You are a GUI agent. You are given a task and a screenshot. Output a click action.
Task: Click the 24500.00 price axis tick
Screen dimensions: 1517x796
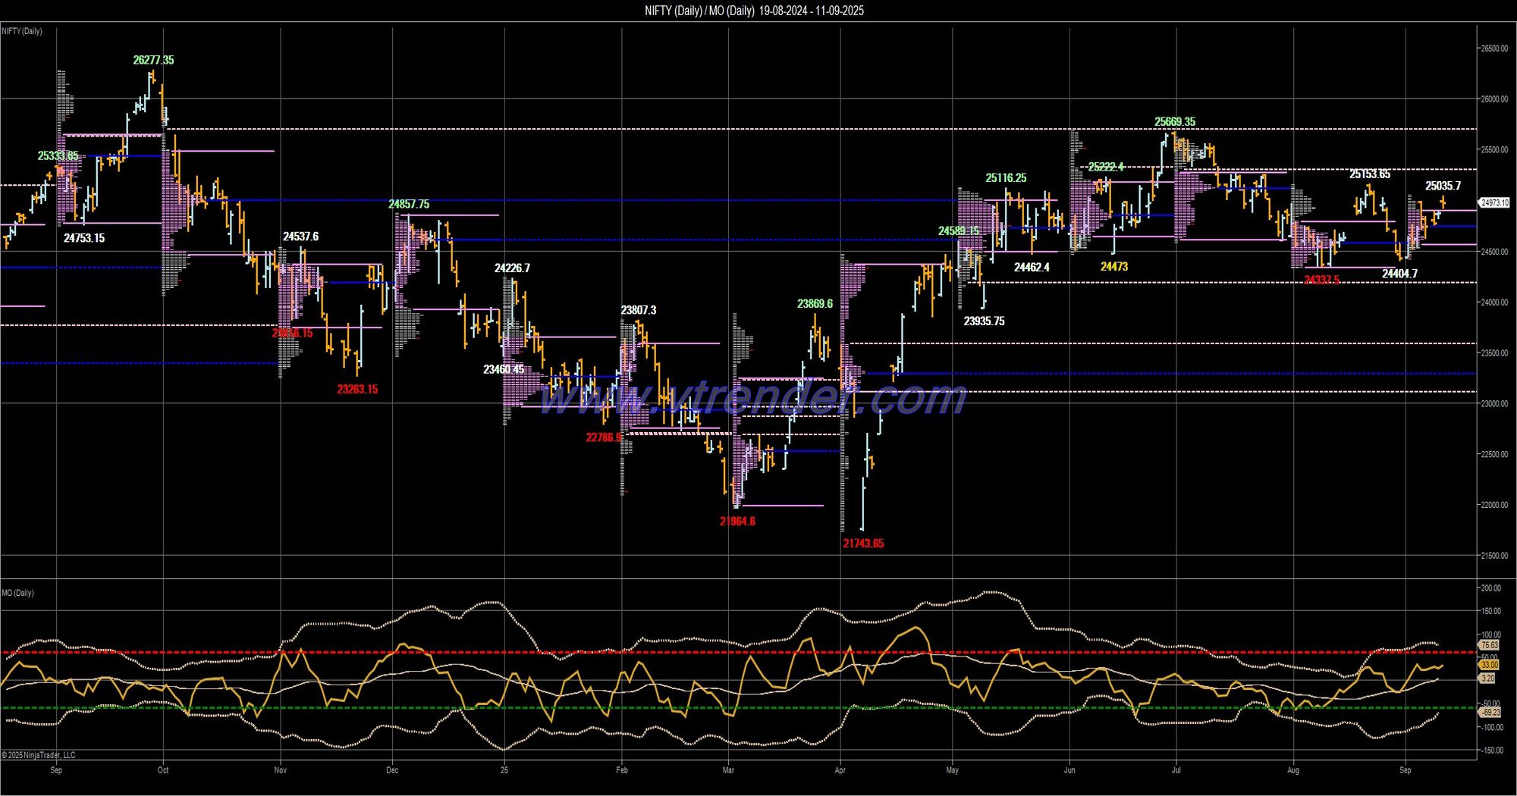tap(1495, 252)
